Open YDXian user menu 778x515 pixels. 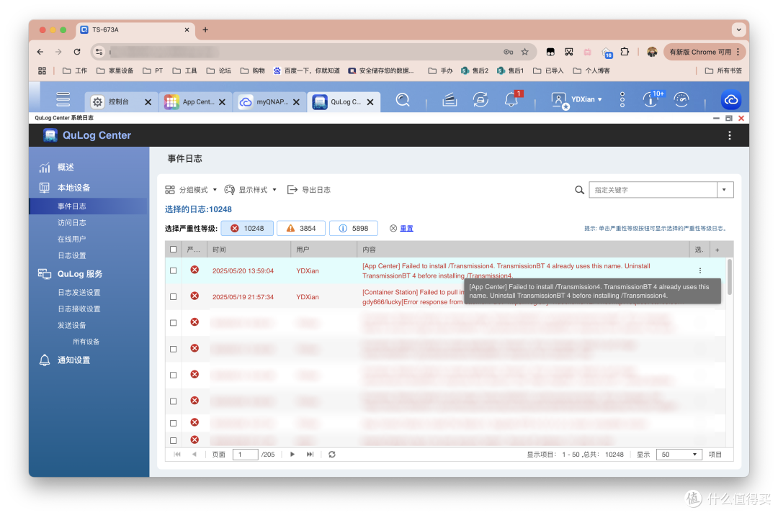pyautogui.click(x=577, y=99)
